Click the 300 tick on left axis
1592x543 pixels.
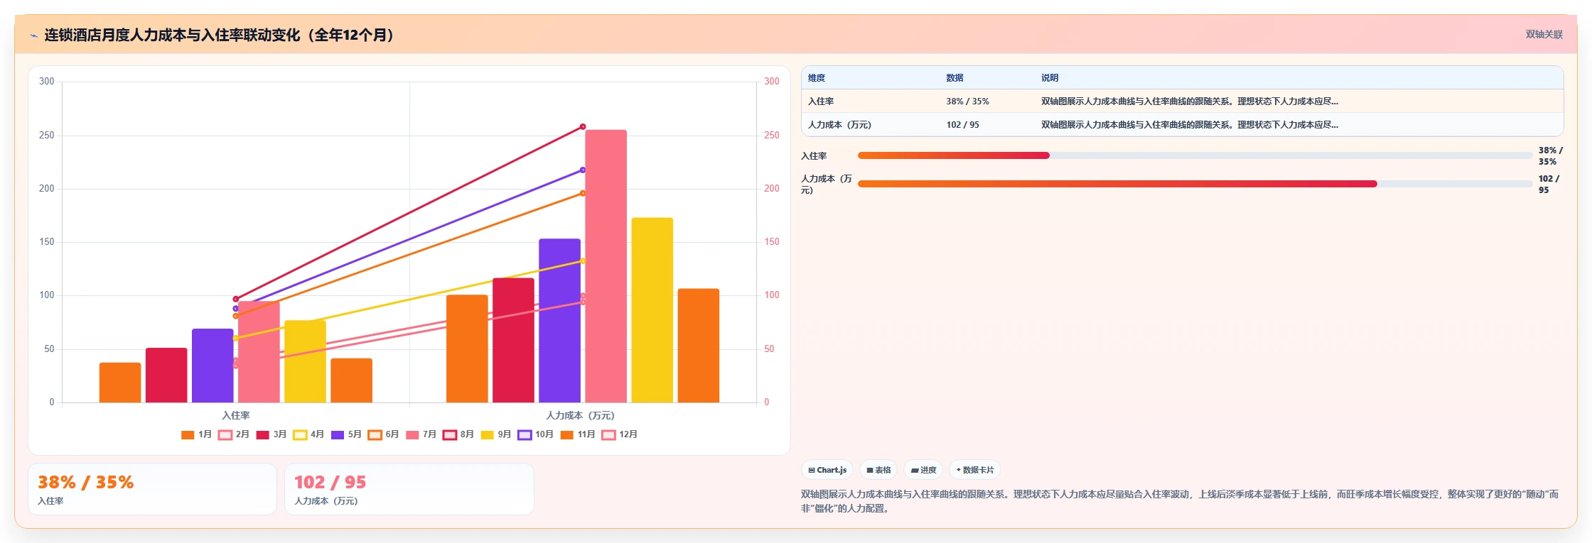tap(47, 82)
